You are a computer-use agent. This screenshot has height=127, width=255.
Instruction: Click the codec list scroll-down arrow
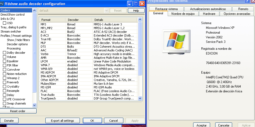140,98
